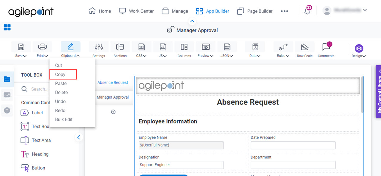Open the app grid icon
The height and width of the screenshot is (176, 381).
tap(7, 28)
